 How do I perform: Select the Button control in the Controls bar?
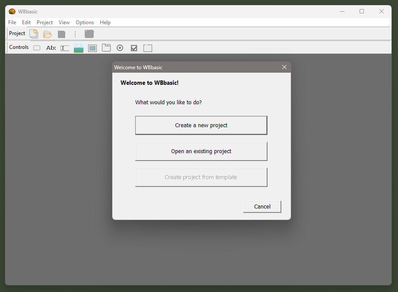tap(37, 48)
